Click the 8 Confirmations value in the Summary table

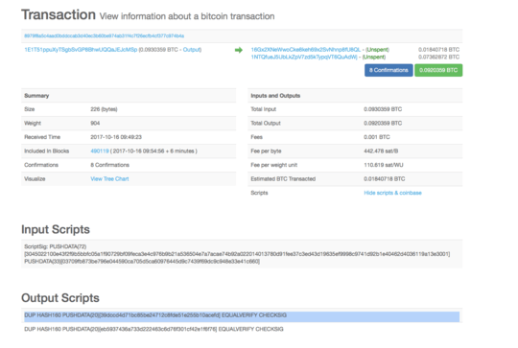click(109, 165)
